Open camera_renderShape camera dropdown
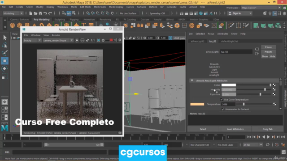 point(58,40)
